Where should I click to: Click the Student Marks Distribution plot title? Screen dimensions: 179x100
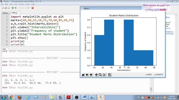tap(124, 16)
